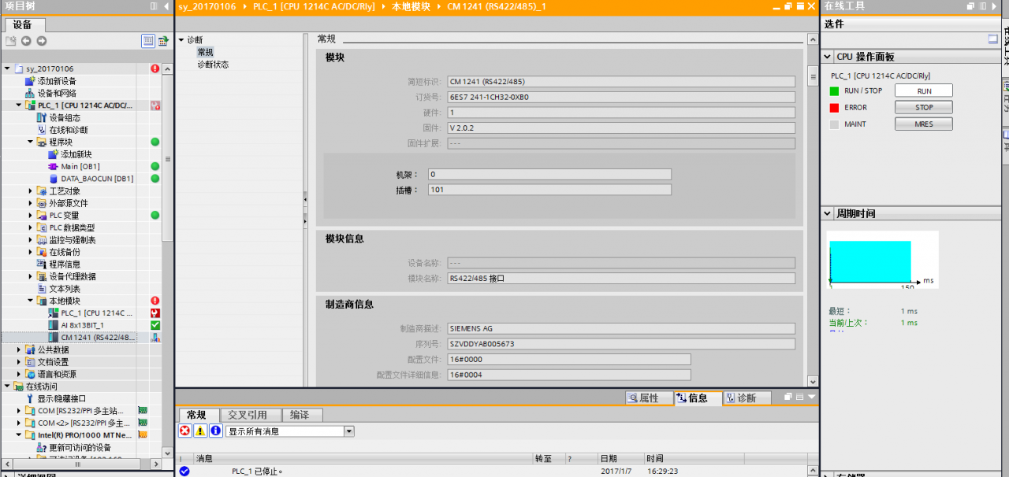
Task: Click the table overview icon atop the project tree
Action: 147,41
